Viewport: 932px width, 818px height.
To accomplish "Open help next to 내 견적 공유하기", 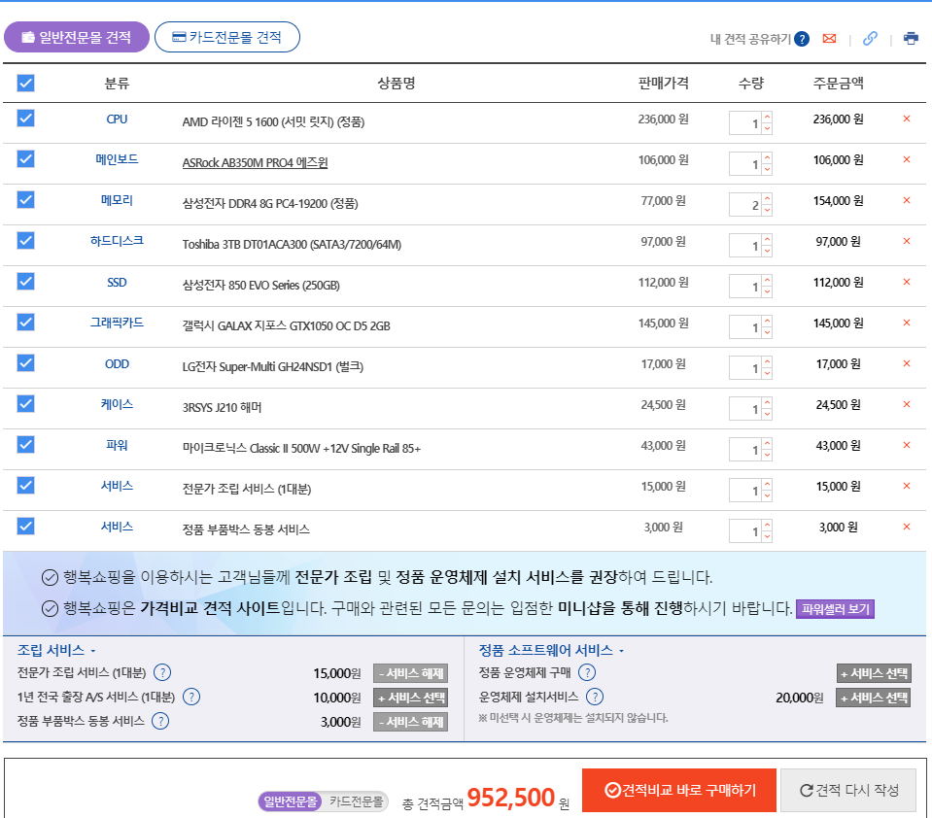I will 802,39.
